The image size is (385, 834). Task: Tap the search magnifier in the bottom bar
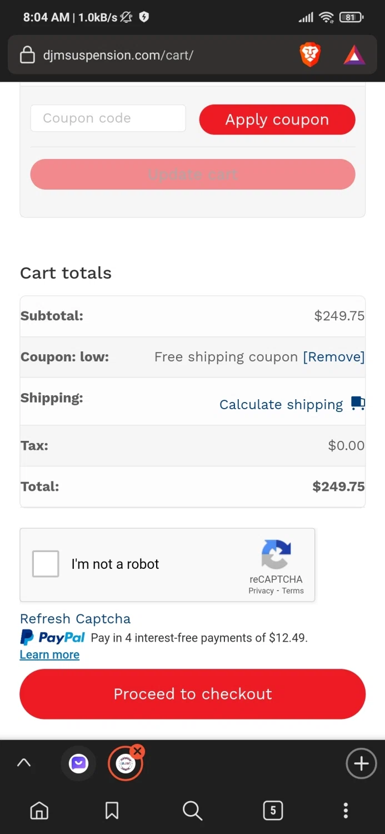tap(192, 811)
